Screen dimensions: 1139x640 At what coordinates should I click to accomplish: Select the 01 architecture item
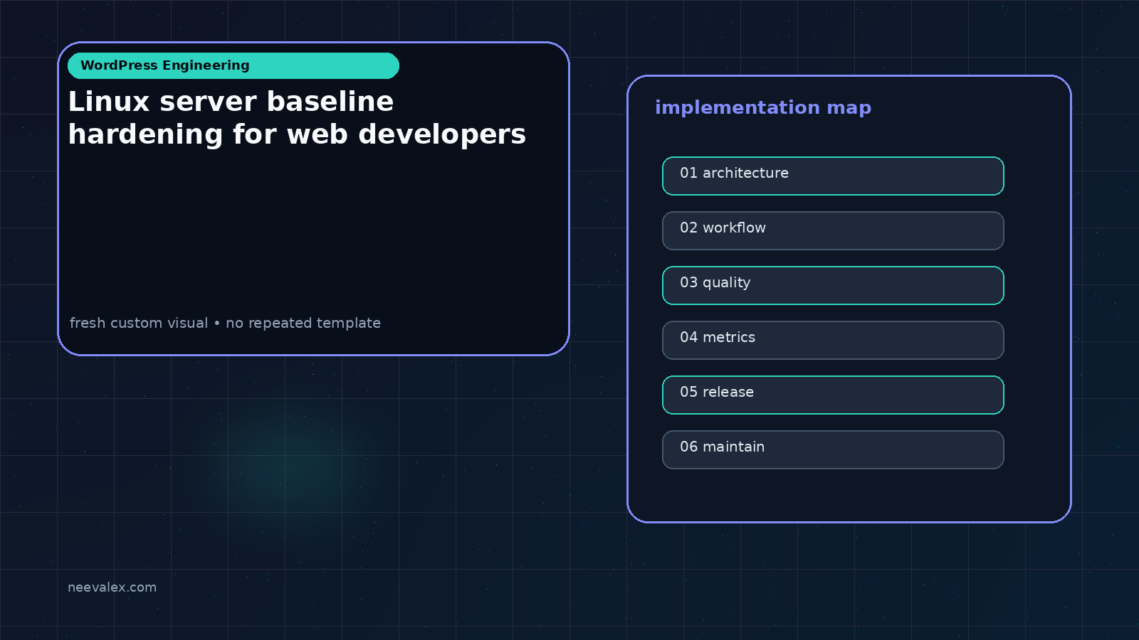833,176
